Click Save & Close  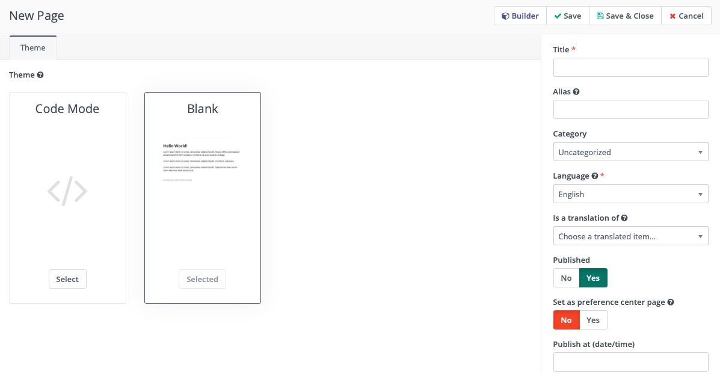tap(625, 16)
